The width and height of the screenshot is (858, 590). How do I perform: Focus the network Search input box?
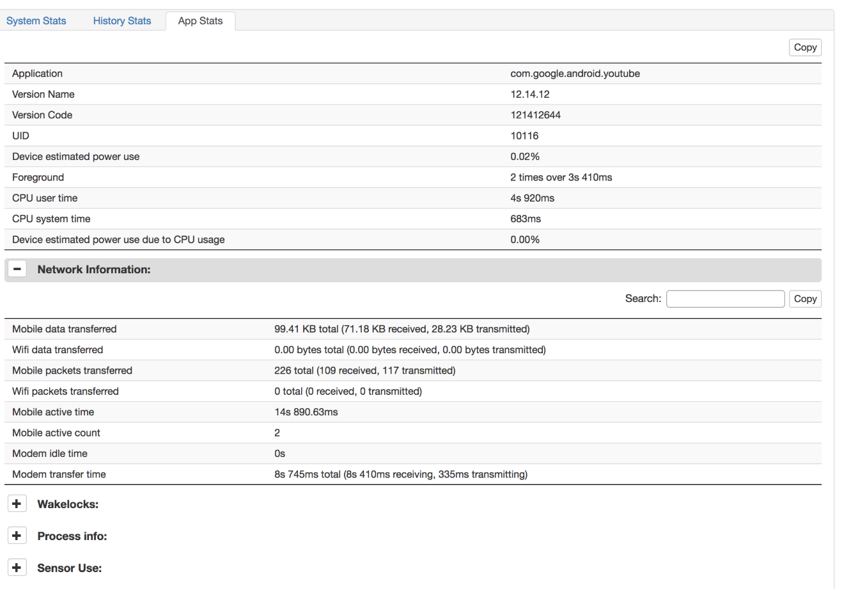pos(725,299)
